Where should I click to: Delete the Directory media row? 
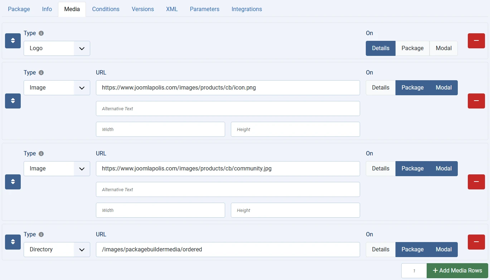click(476, 242)
